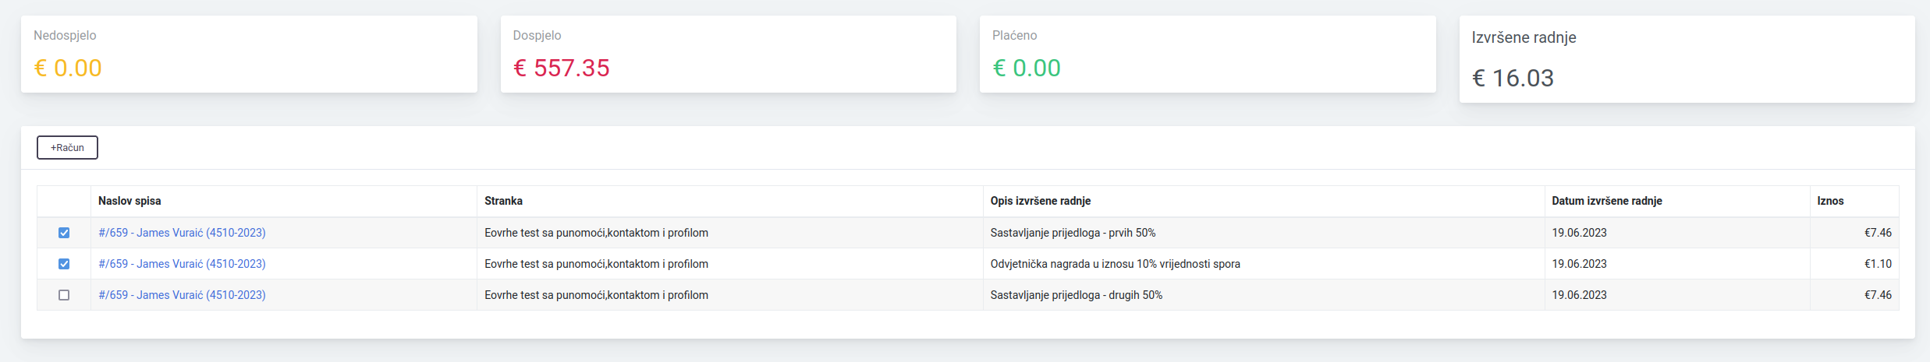Select the 'Odvjetnička nagrada u iznosu 10%' description
The height and width of the screenshot is (362, 1930).
[1115, 264]
